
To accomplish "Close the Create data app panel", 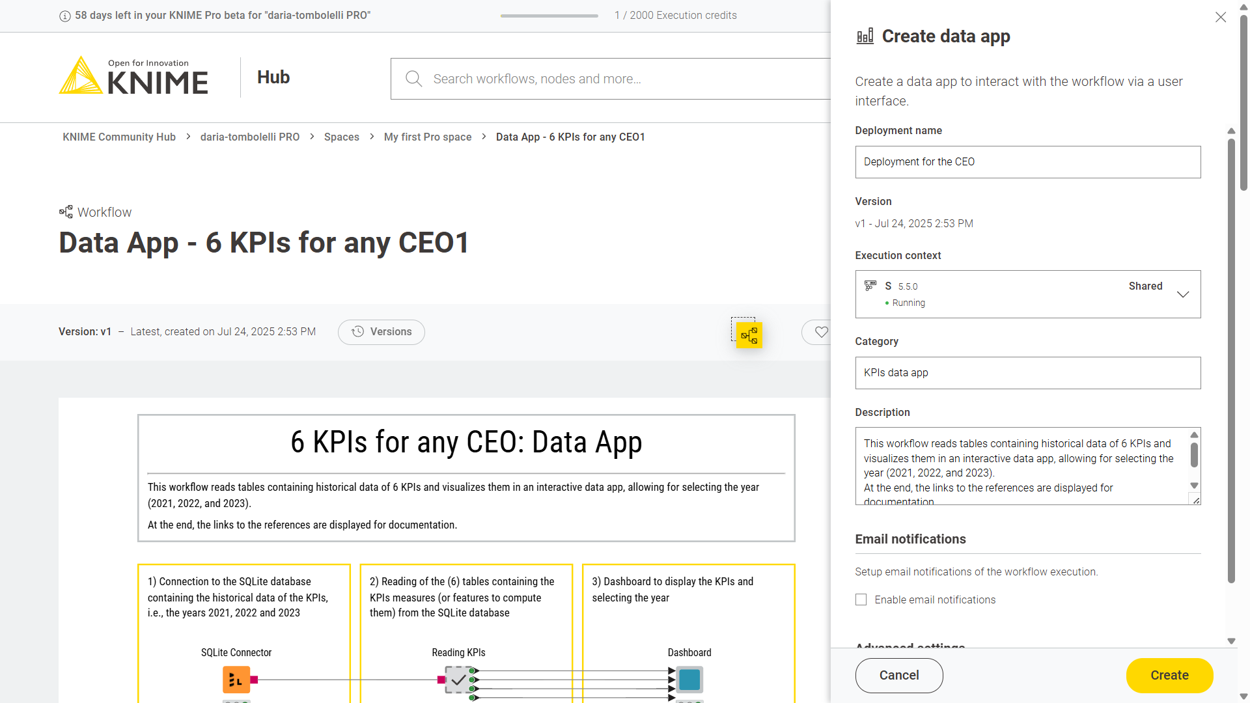I will click(x=1220, y=18).
